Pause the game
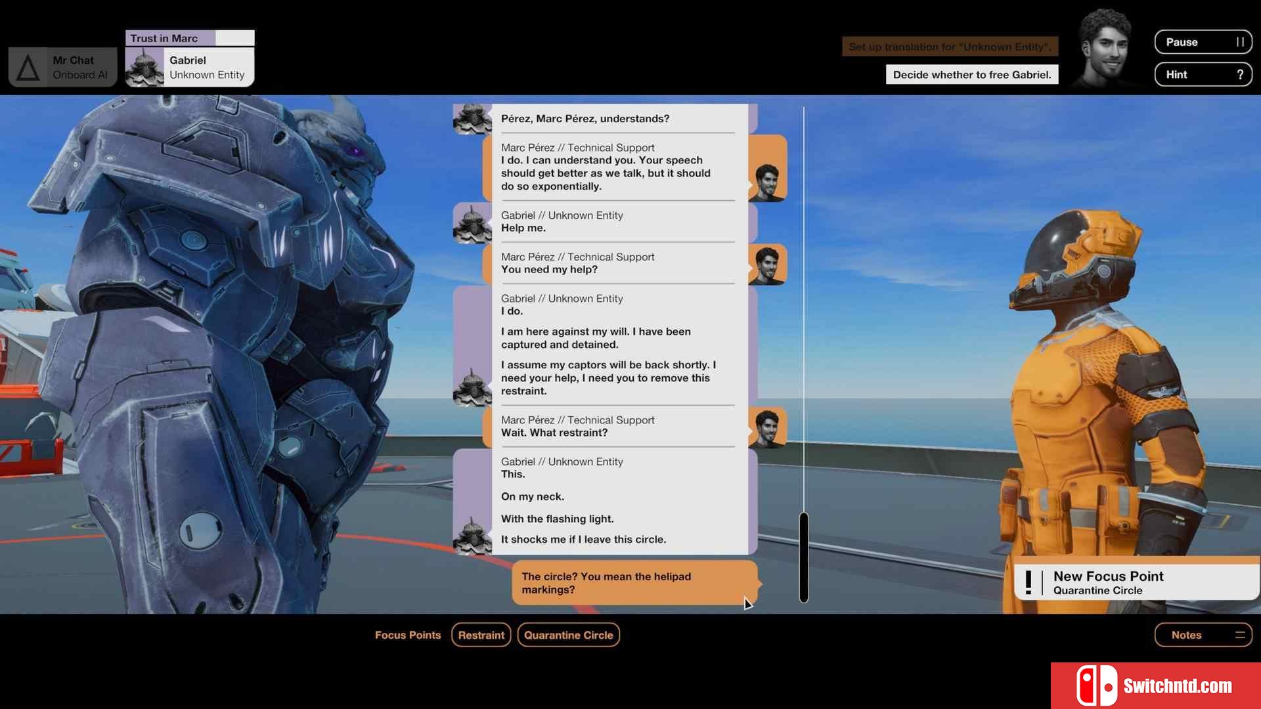The height and width of the screenshot is (709, 1261). click(1203, 42)
